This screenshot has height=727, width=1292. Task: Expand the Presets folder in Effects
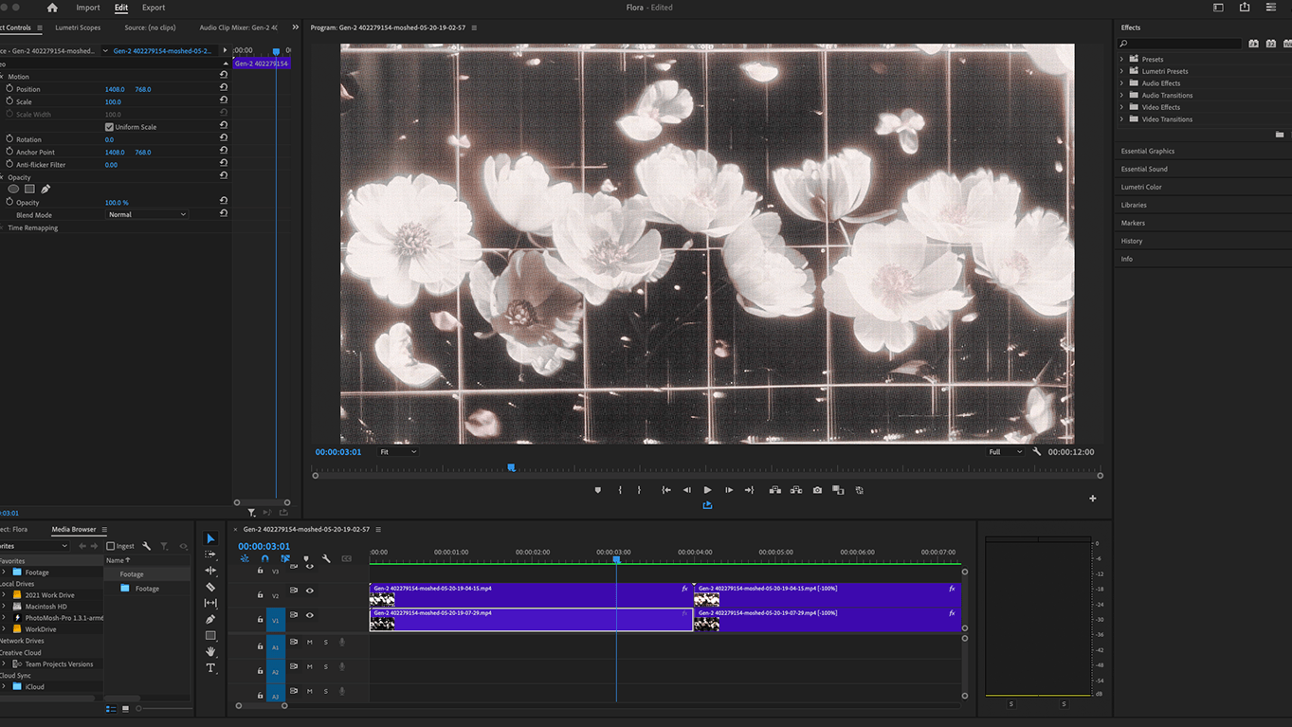[1122, 59]
